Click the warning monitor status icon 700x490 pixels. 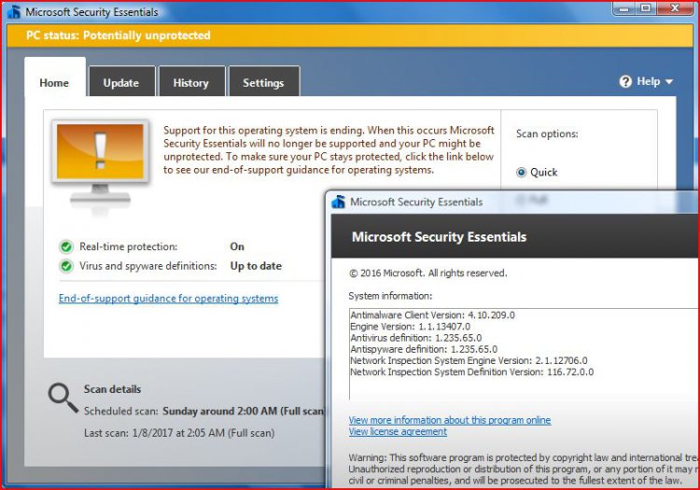pos(100,163)
